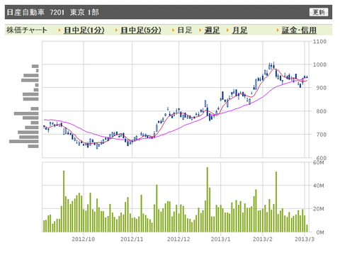
Task: Select the 日足 daily chart tab
Action: click(185, 30)
